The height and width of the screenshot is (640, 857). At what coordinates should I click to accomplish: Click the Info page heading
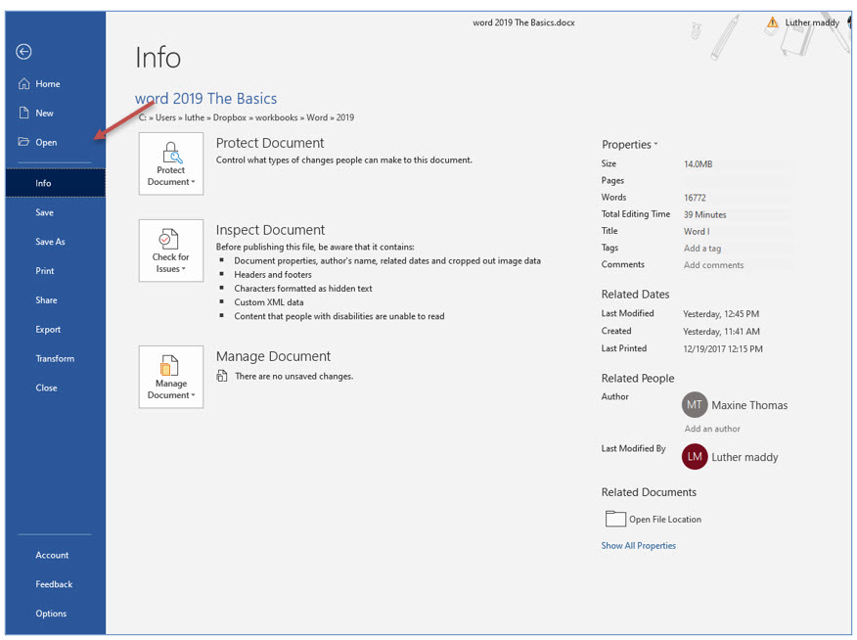(158, 58)
